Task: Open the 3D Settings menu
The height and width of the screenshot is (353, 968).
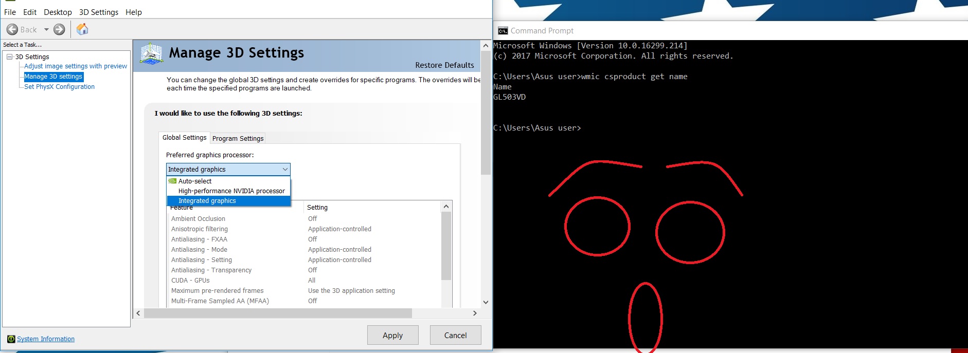Action: [x=99, y=12]
